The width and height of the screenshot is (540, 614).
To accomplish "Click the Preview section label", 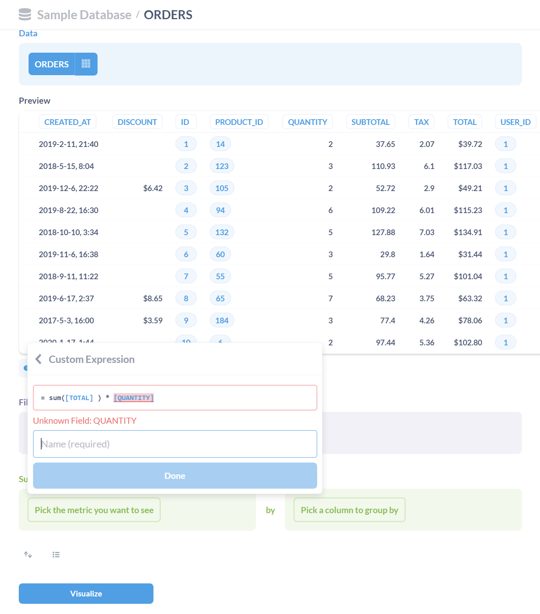I will tap(35, 101).
